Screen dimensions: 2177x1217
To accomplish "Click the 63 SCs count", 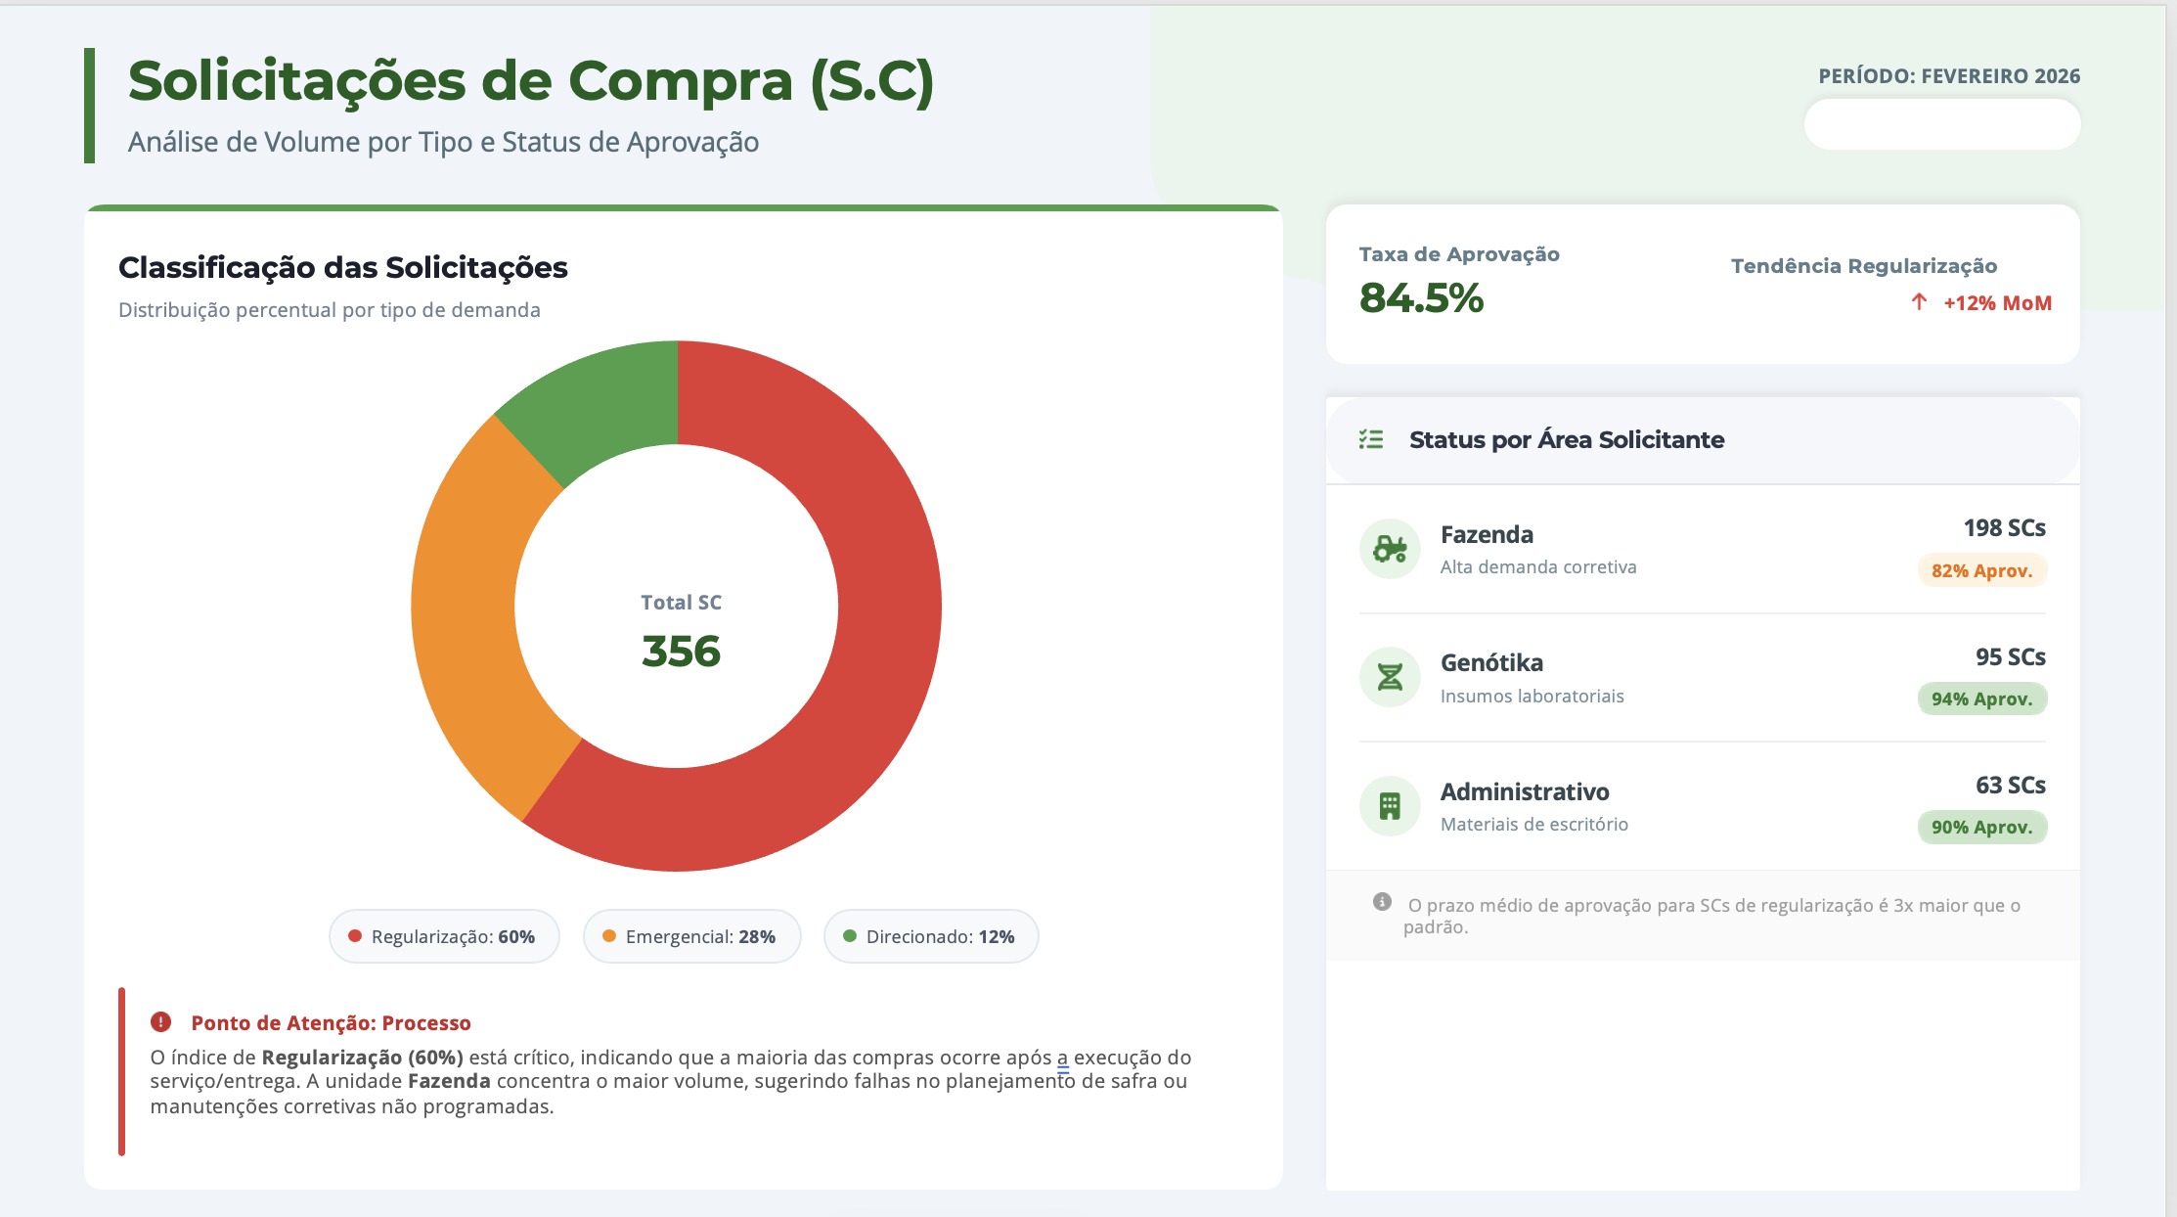I will click(2010, 785).
